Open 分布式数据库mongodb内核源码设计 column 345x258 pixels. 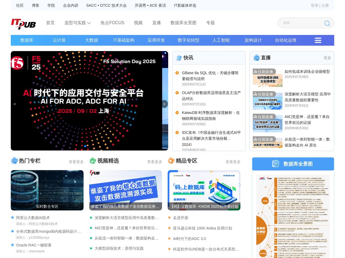(49, 232)
